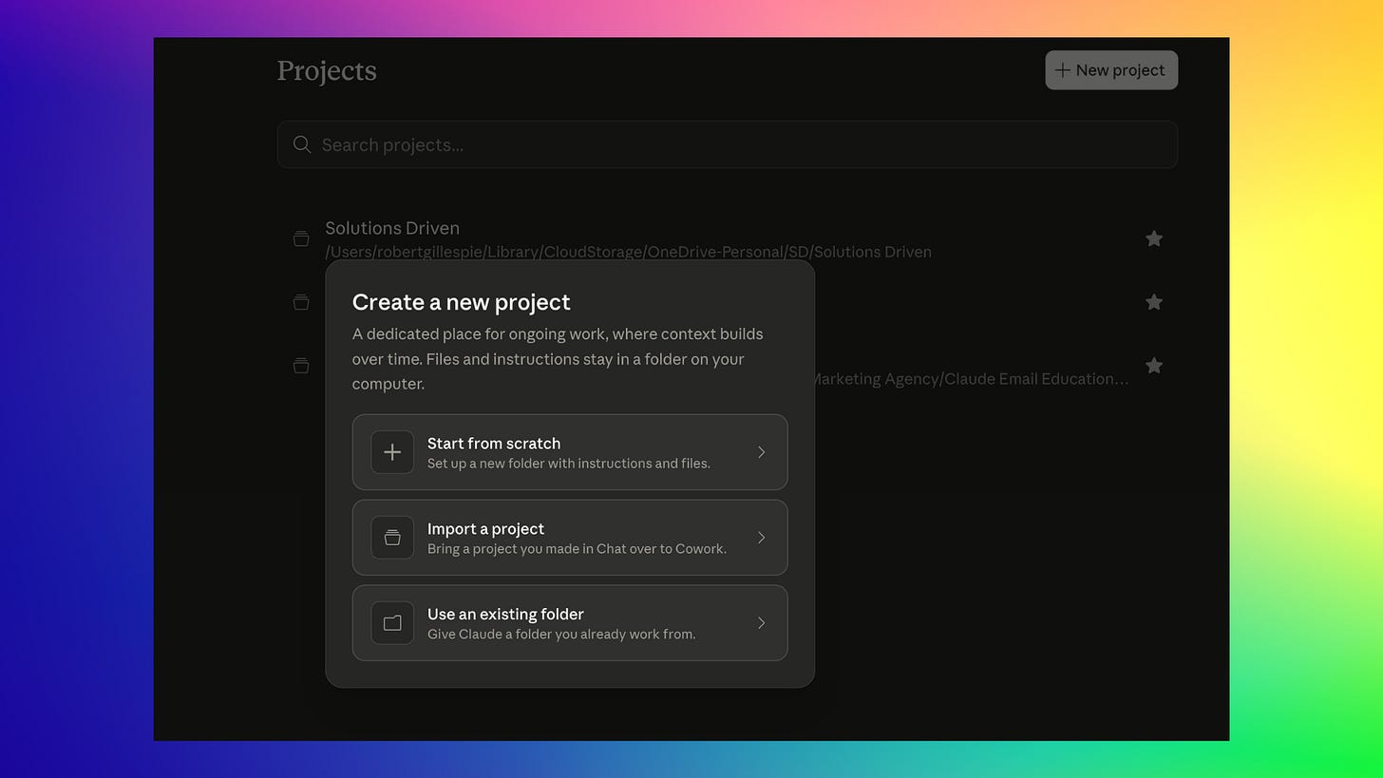Select the Import a project option

[x=570, y=538]
